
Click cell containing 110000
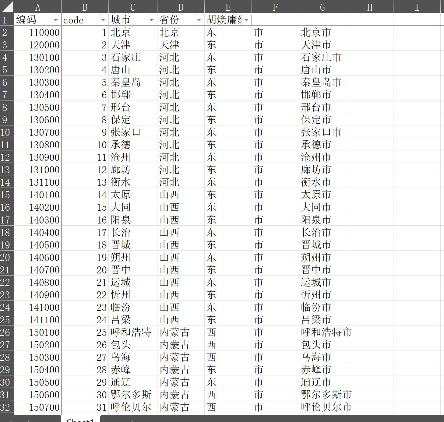[x=38, y=32]
